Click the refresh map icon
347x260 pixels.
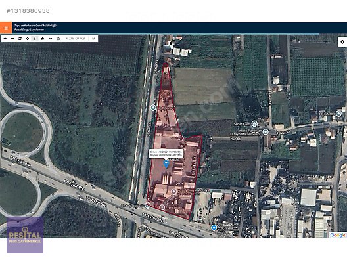pos(20,39)
